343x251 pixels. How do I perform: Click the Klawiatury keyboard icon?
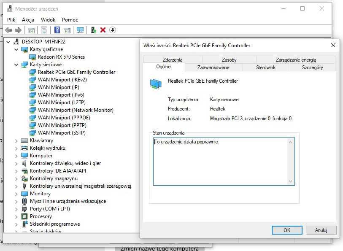pos(24,140)
